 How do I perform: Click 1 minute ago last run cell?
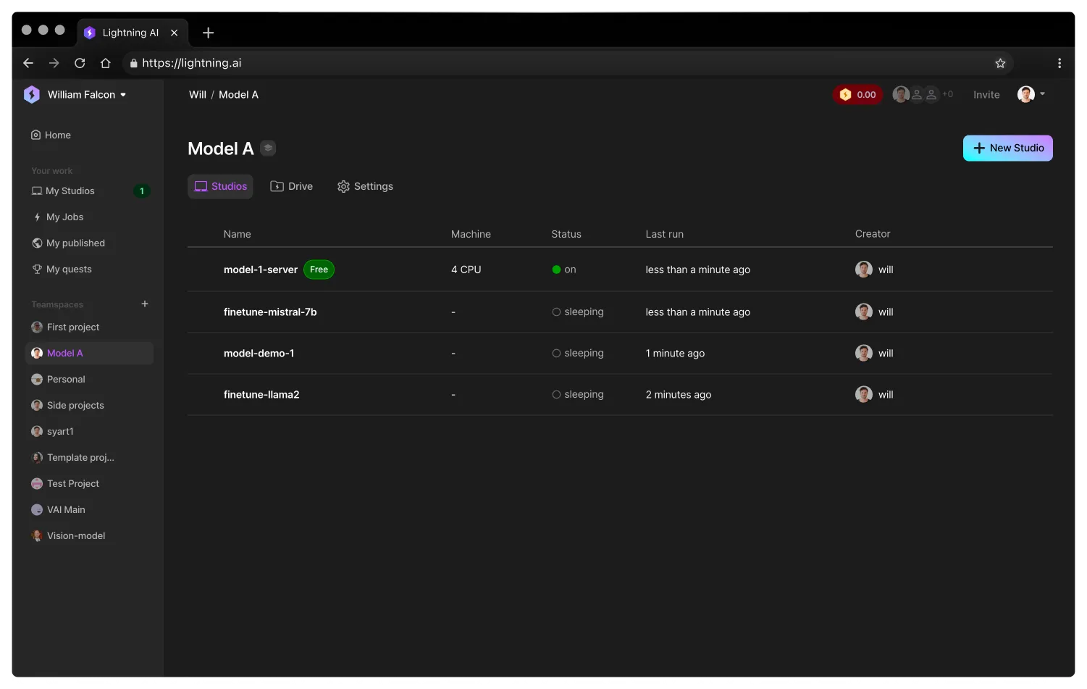pos(675,354)
